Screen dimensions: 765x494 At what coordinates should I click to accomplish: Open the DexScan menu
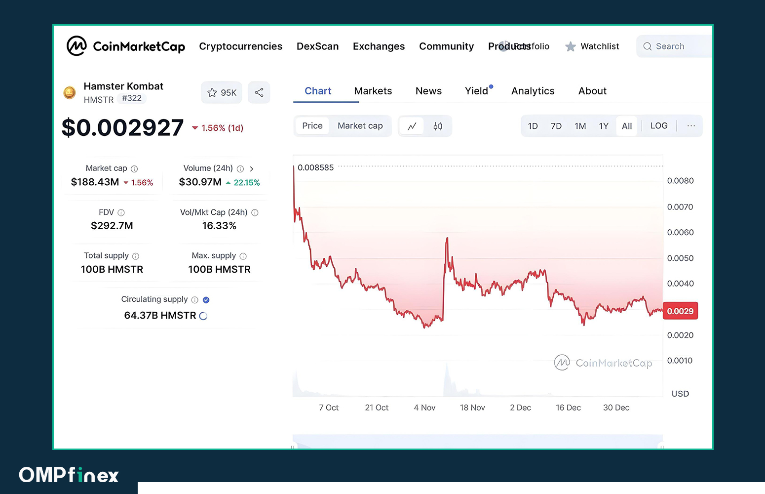click(318, 46)
